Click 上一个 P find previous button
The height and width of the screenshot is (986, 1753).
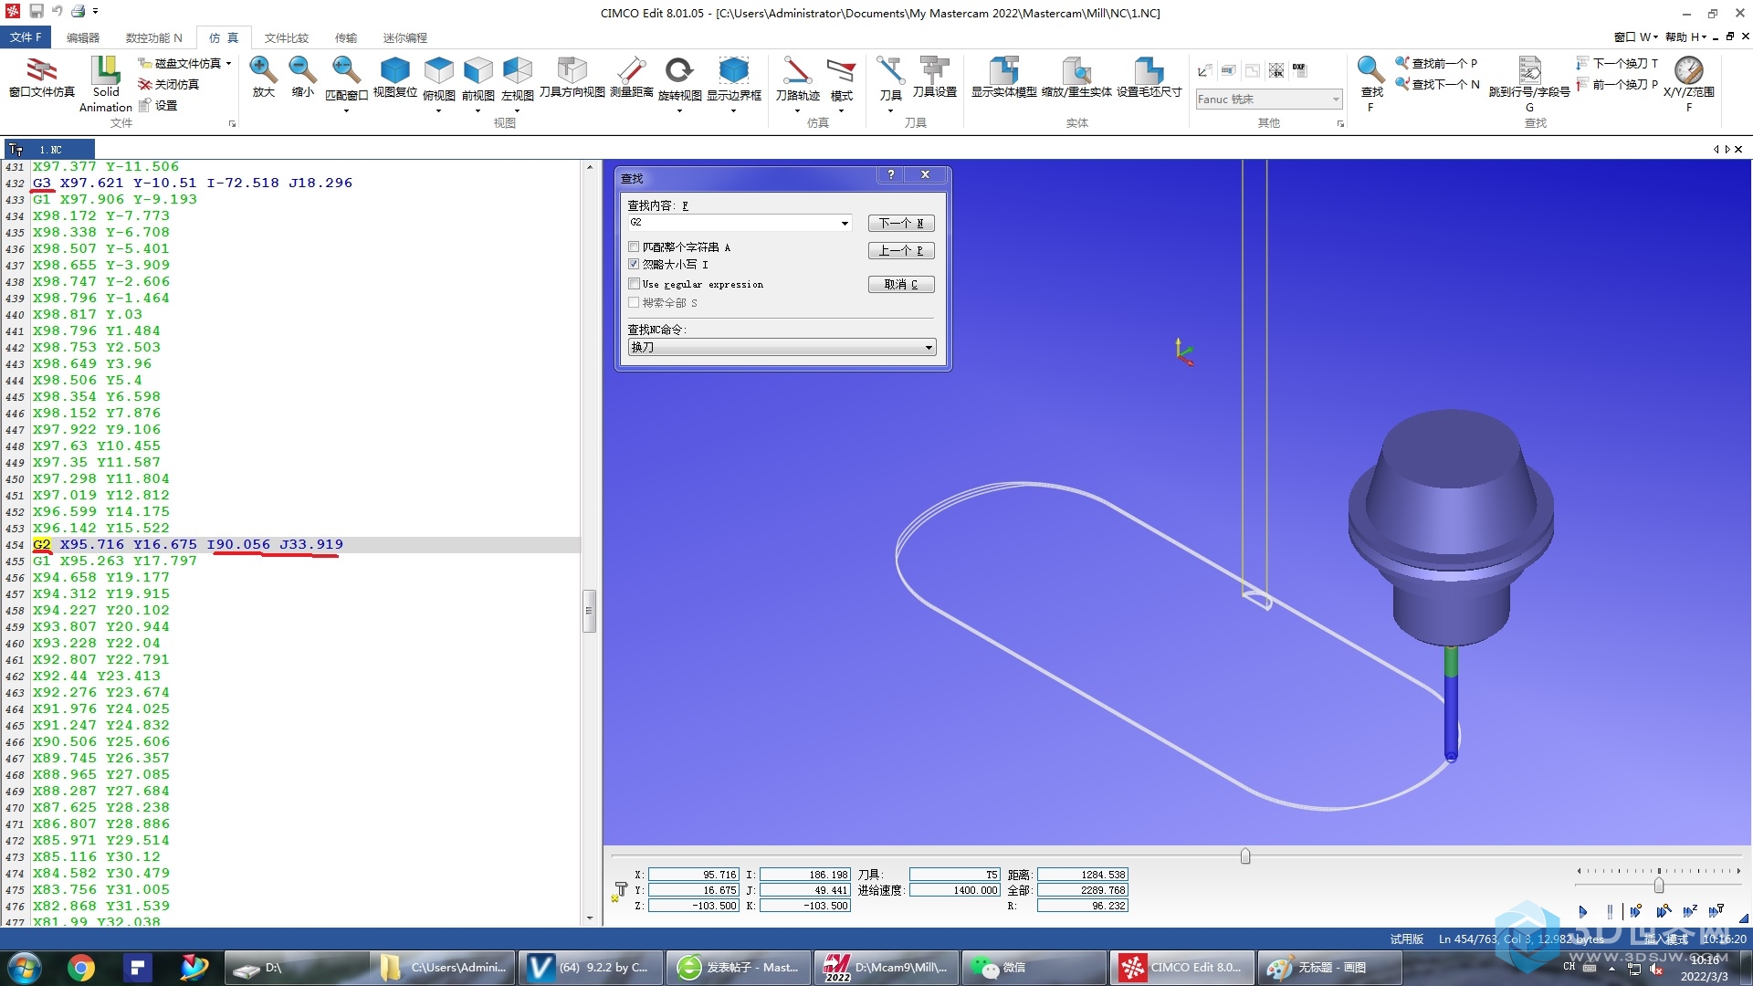(x=901, y=250)
